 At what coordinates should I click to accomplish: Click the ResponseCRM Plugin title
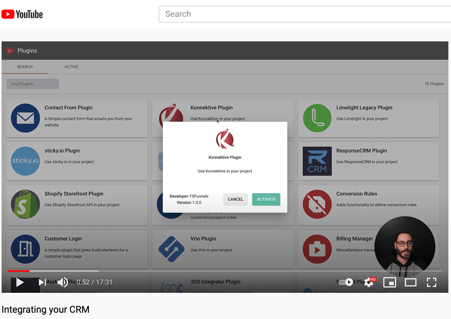pos(362,151)
